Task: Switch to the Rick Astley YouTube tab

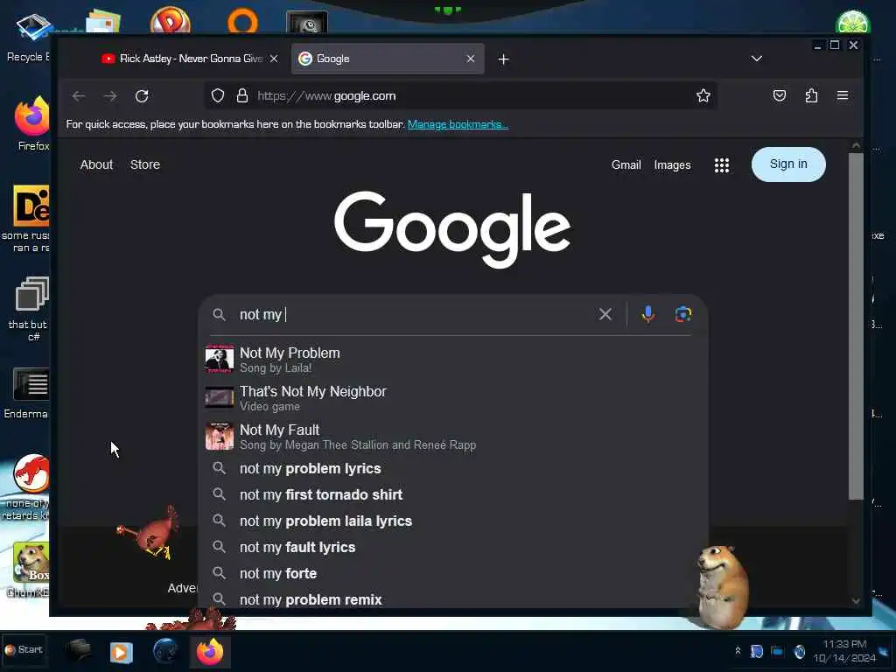Action: pyautogui.click(x=183, y=59)
